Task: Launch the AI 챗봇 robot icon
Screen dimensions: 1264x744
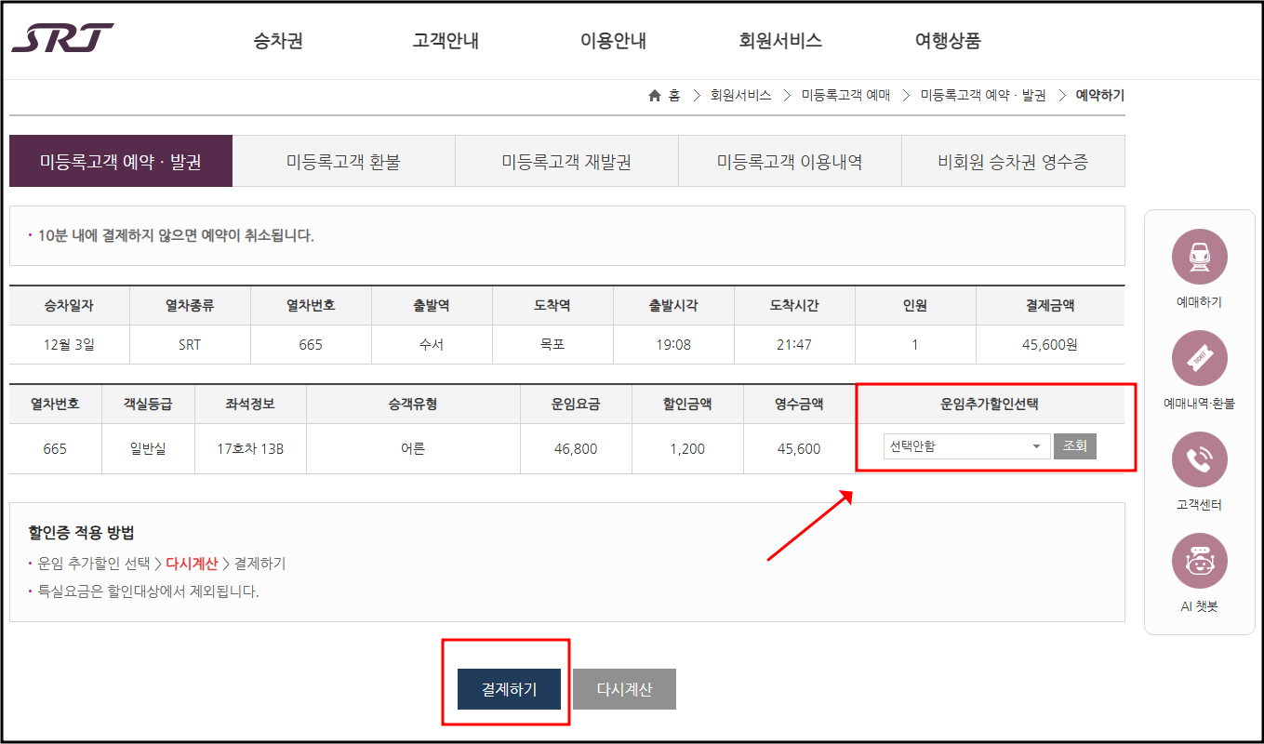Action: click(1200, 560)
